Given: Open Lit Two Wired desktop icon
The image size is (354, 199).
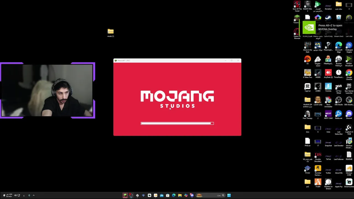Looking at the screenshot, I should (339, 88).
